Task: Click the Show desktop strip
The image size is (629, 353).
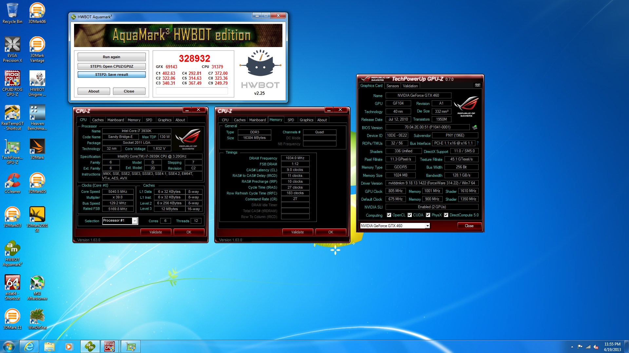Action: point(626,347)
